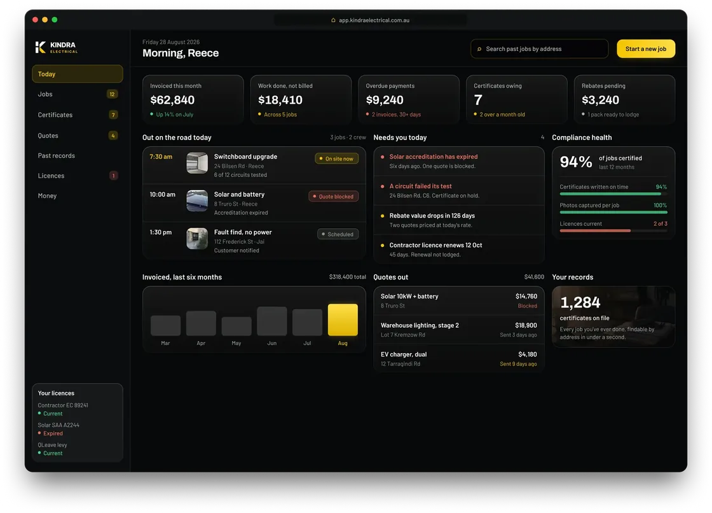This screenshot has height=513, width=712.
Task: Focus the Search past jobs by address field
Action: point(540,48)
